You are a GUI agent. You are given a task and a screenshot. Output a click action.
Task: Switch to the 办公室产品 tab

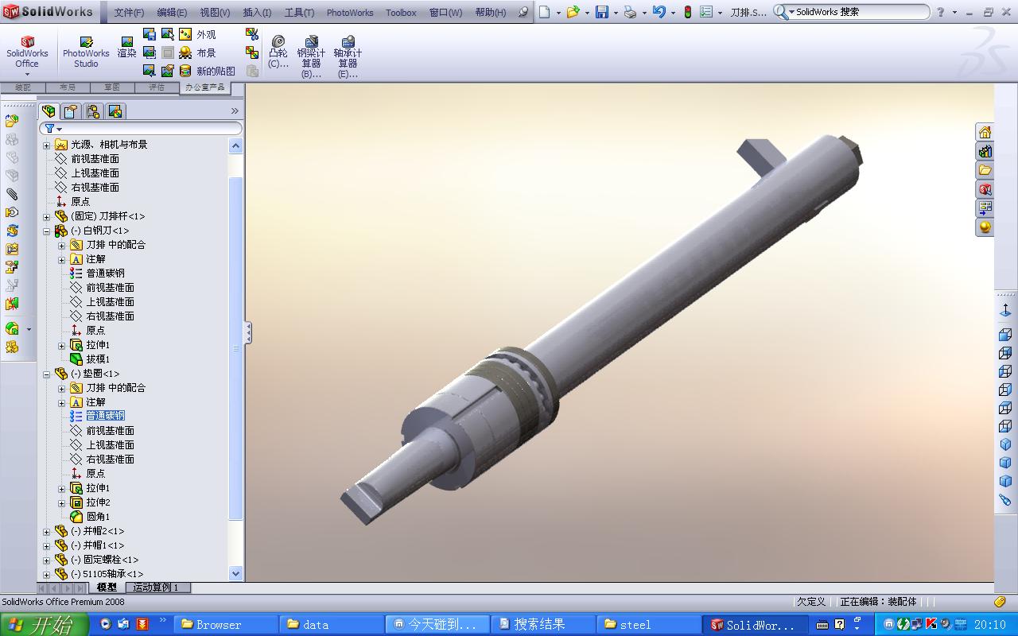(204, 87)
